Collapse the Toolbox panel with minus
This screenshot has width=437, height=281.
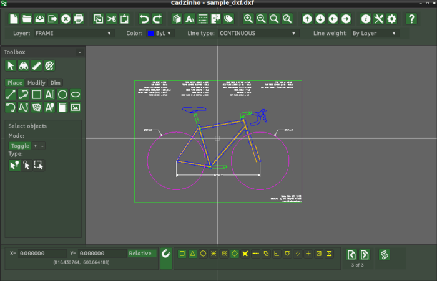tap(79, 52)
